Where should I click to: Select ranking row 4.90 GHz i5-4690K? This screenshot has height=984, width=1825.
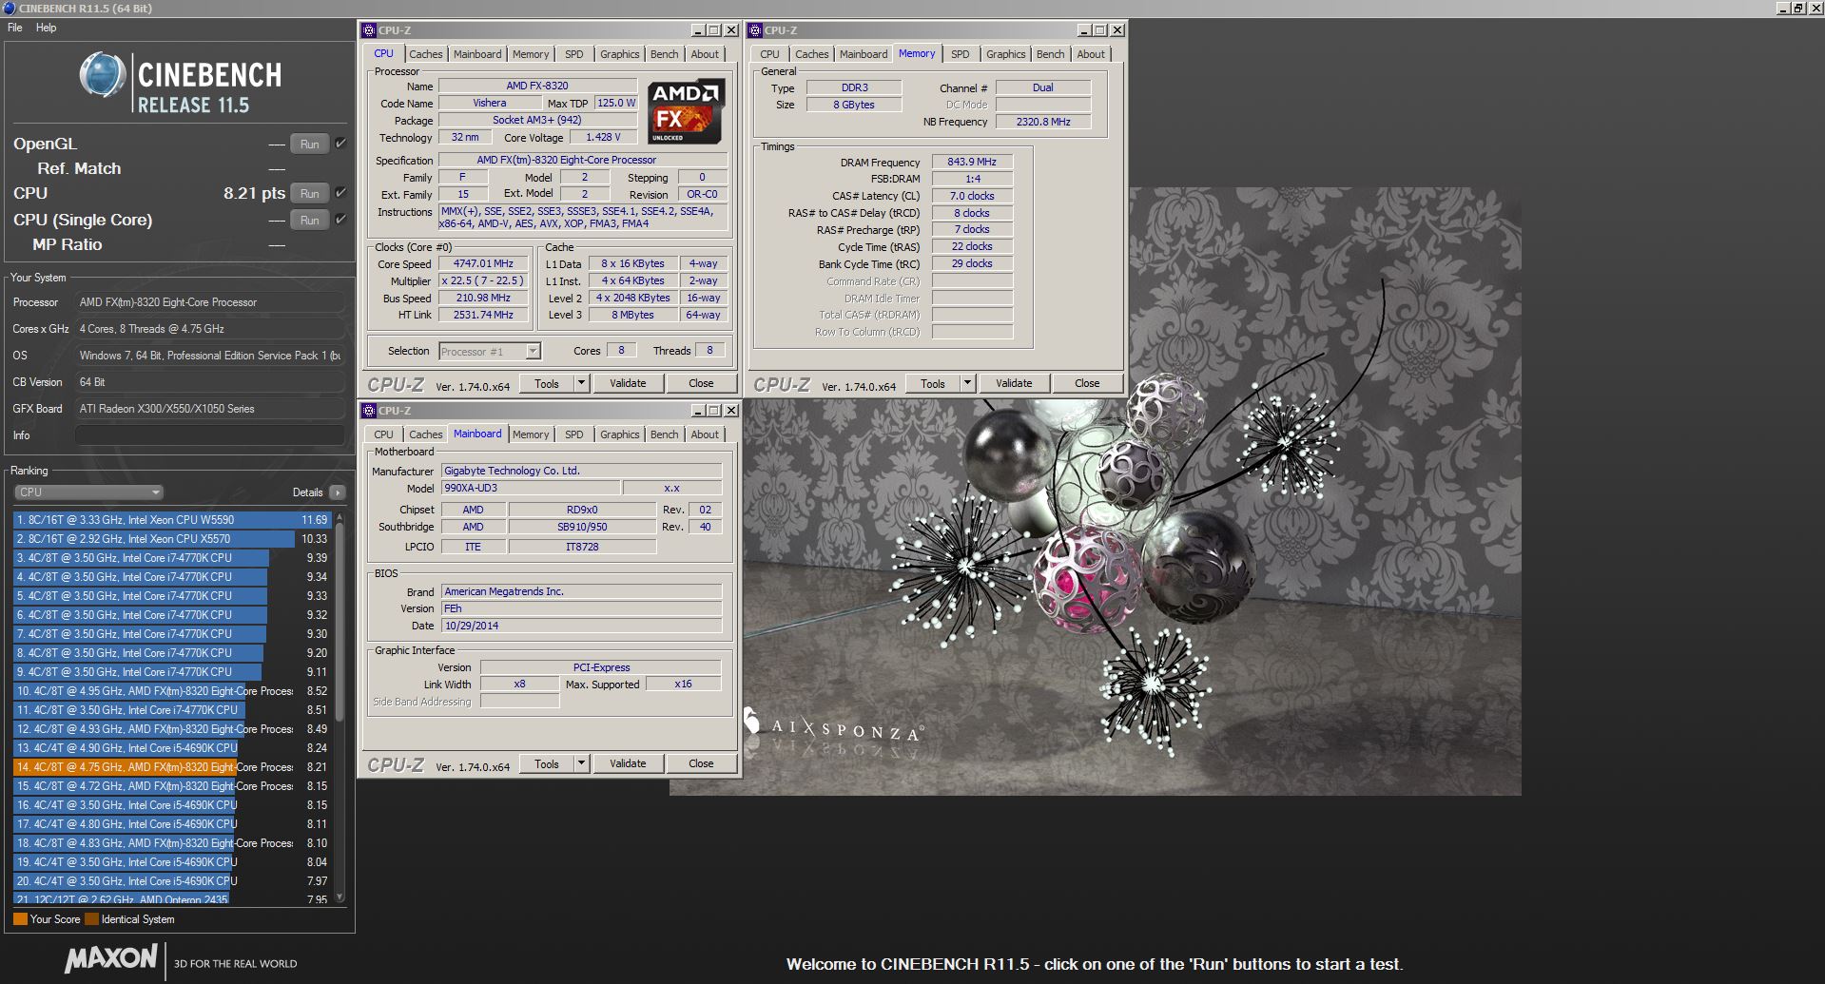[172, 748]
